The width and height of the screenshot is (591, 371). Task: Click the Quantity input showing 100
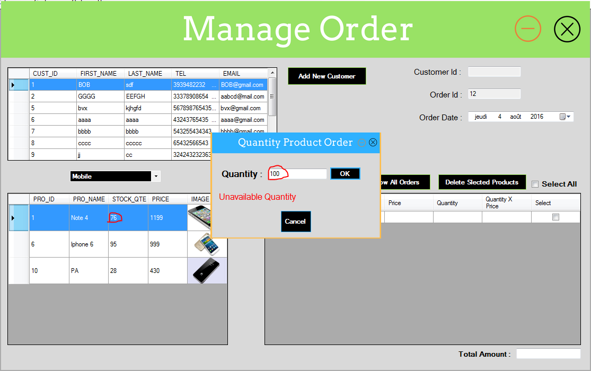pos(297,173)
